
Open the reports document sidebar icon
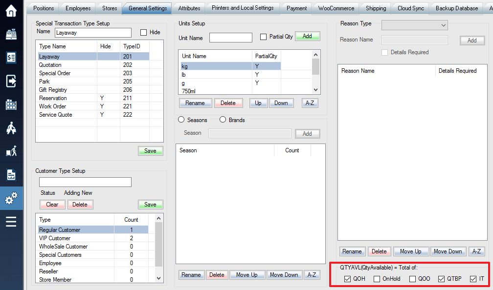click(x=11, y=174)
